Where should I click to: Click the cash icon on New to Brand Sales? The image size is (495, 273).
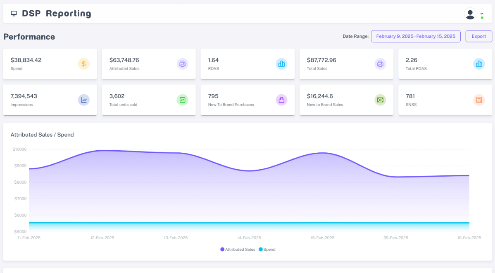coord(380,100)
